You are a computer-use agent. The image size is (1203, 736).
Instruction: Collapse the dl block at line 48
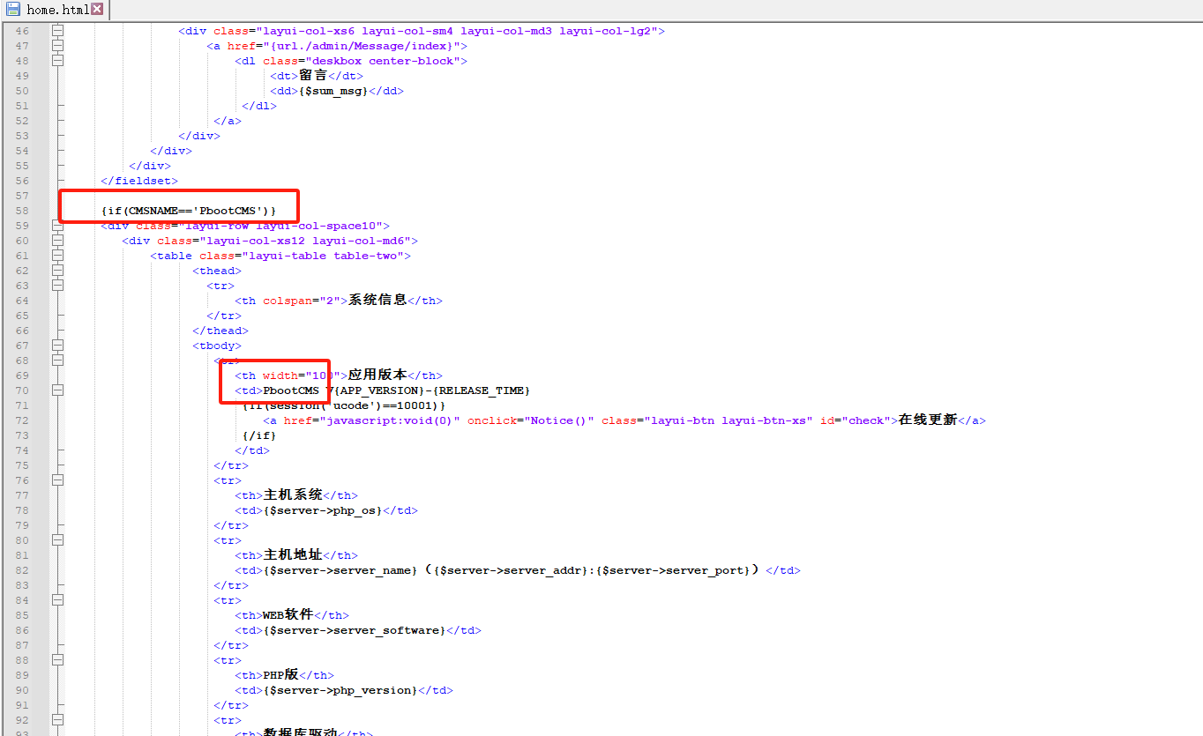click(x=57, y=61)
